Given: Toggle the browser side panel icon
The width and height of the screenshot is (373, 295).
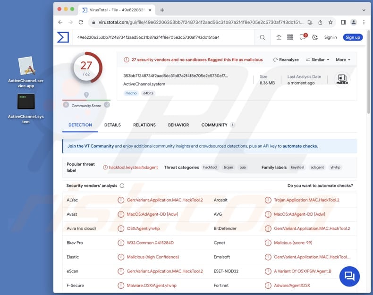Looking at the screenshot, I should point(343,22).
